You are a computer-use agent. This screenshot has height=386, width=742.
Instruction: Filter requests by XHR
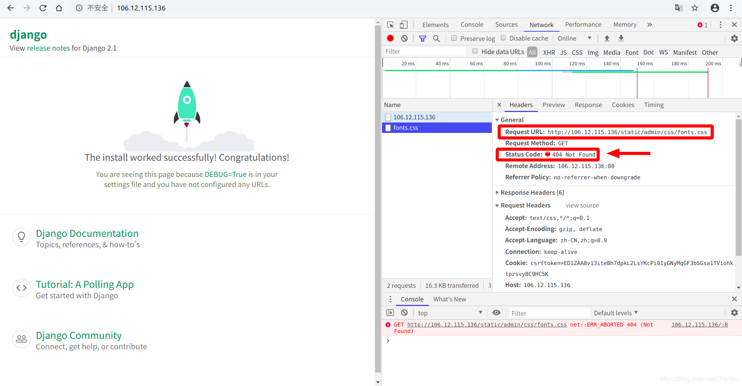549,52
